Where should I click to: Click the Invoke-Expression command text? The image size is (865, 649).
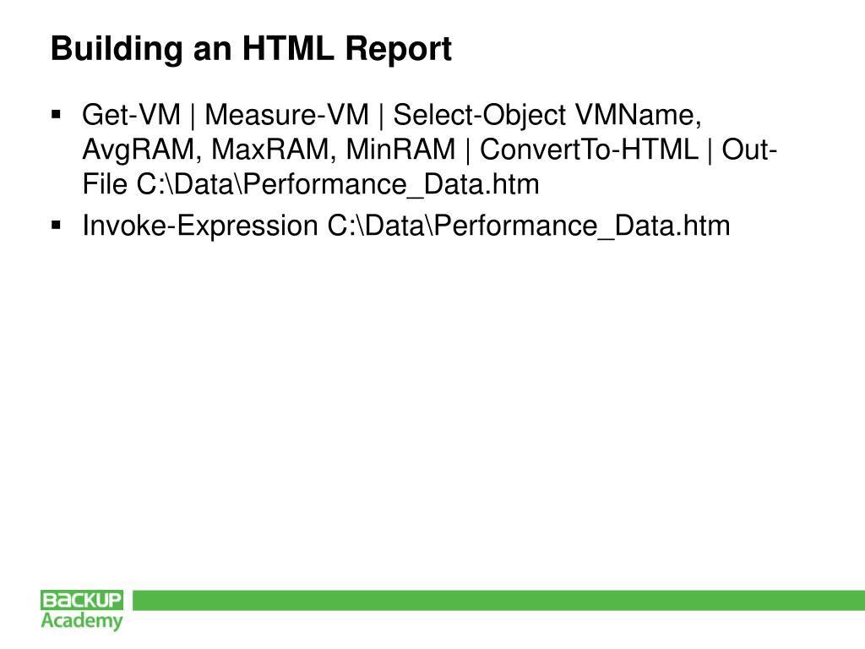tap(200, 226)
